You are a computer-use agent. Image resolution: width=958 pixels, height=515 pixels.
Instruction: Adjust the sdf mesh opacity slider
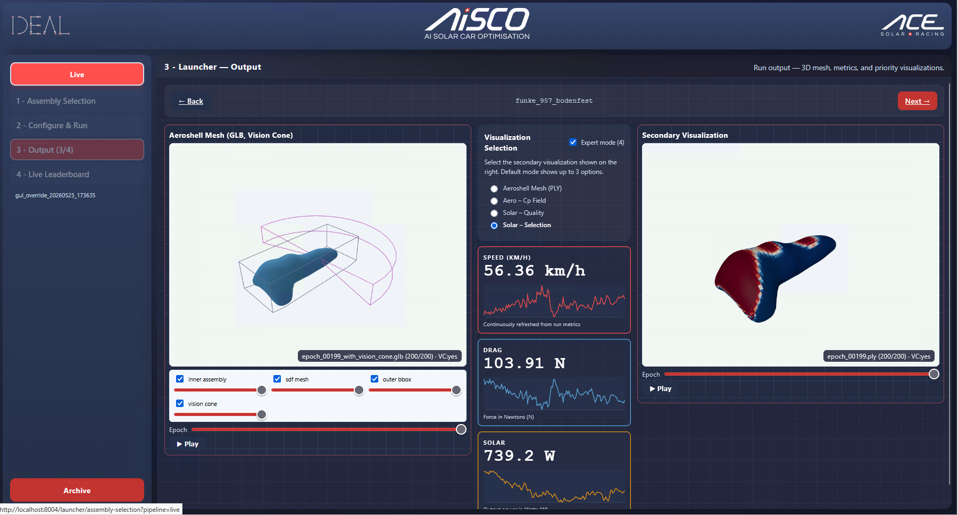click(318, 390)
